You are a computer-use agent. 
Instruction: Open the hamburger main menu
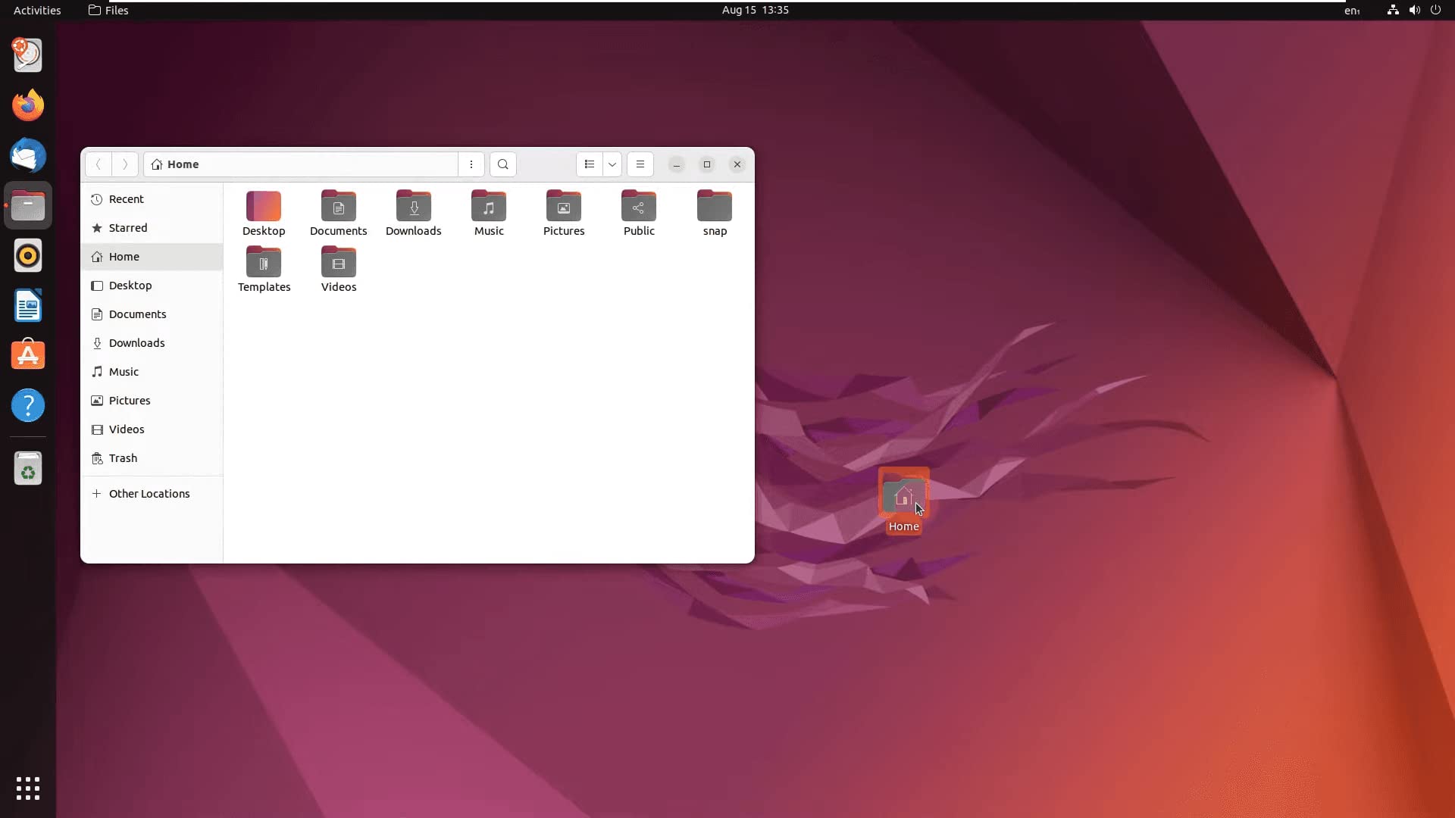point(640,164)
